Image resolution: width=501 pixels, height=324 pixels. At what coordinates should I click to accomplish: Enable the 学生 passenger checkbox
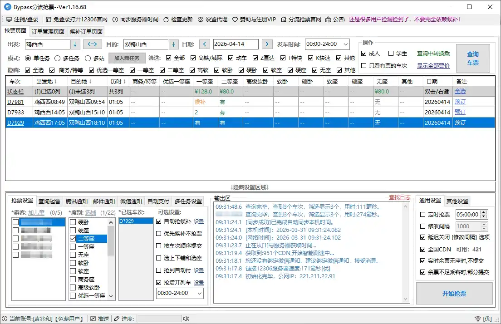tap(391, 53)
